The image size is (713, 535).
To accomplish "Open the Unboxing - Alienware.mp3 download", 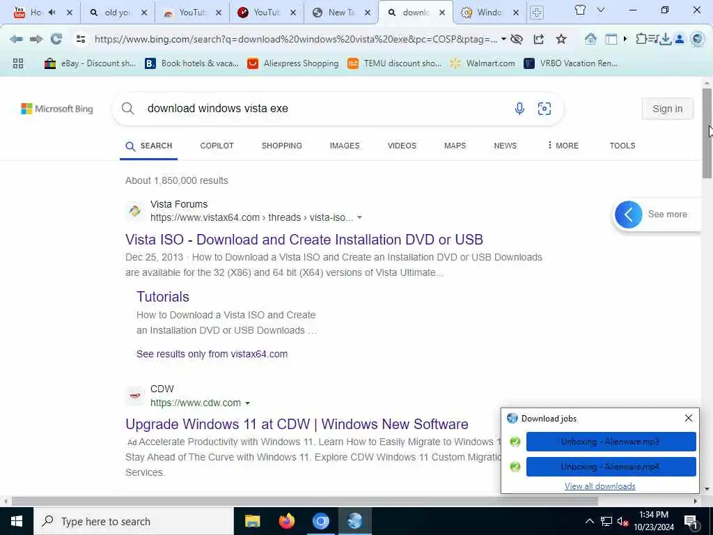I will (611, 442).
